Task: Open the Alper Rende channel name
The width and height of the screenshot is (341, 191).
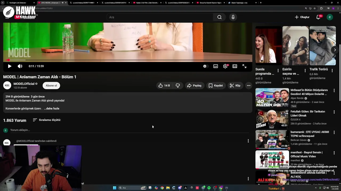Action: coord(297,98)
